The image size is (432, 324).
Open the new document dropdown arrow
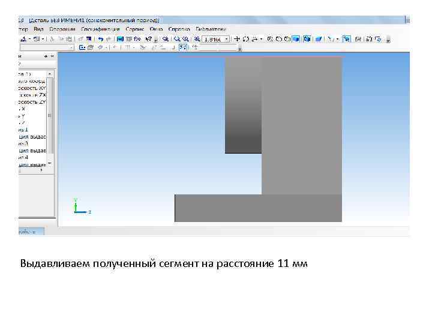pyautogui.click(x=29, y=39)
